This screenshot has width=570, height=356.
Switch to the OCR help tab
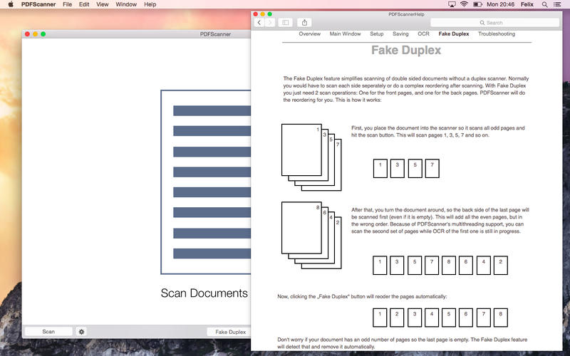tap(423, 34)
